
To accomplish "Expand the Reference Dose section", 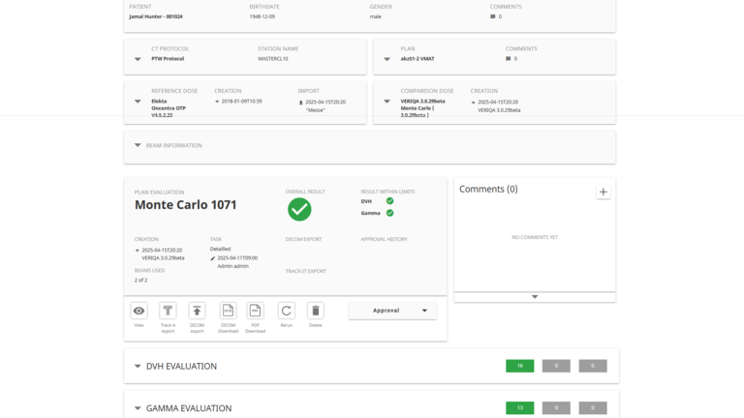I will pyautogui.click(x=138, y=102).
